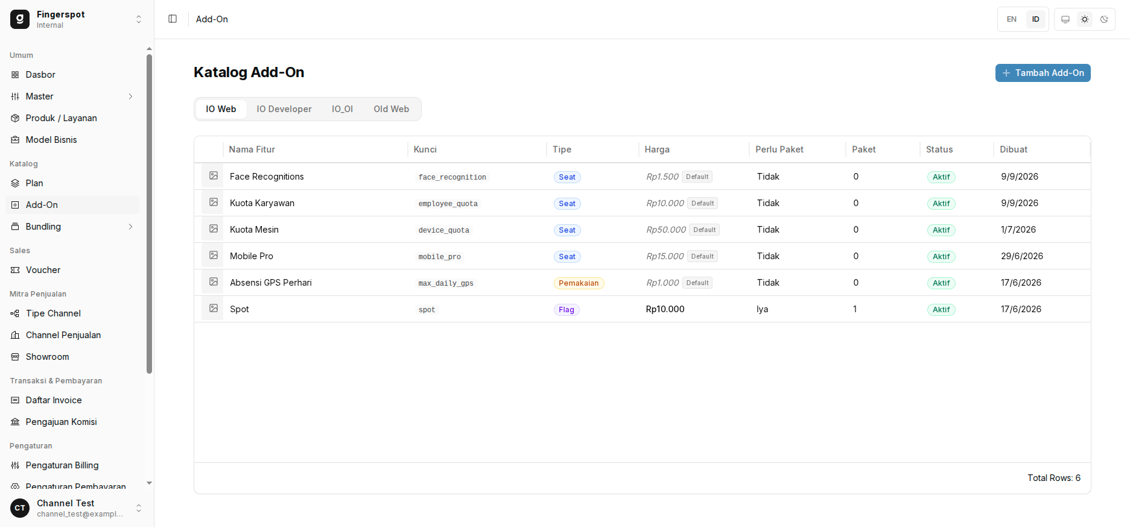The image size is (1130, 528).
Task: Switch language to ID
Action: coord(1035,19)
